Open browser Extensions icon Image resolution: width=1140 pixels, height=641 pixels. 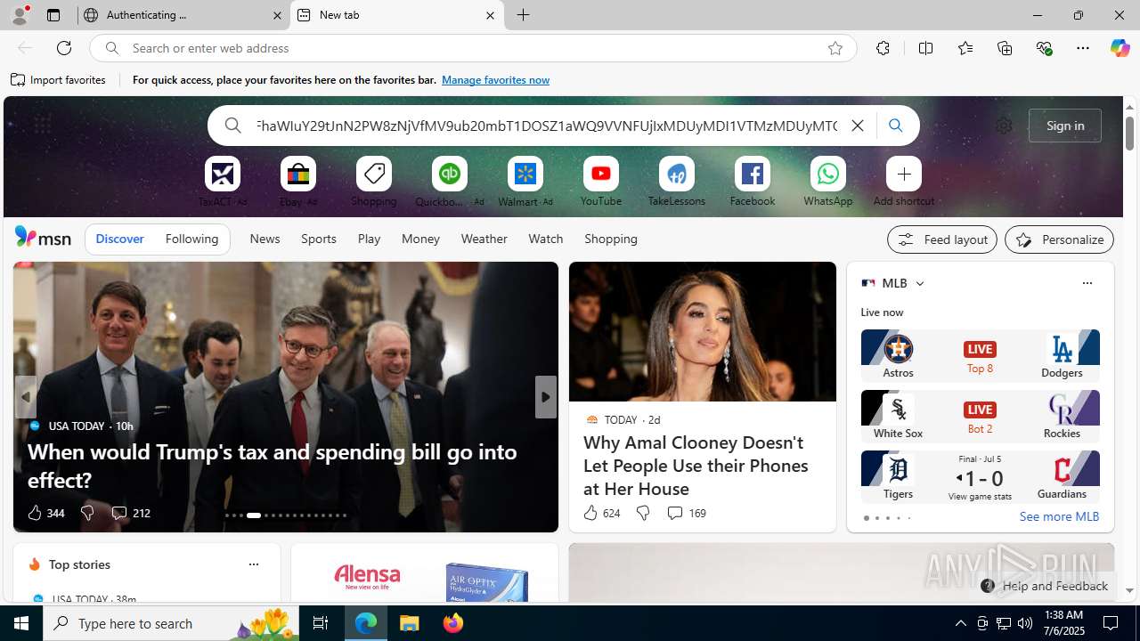(x=883, y=48)
